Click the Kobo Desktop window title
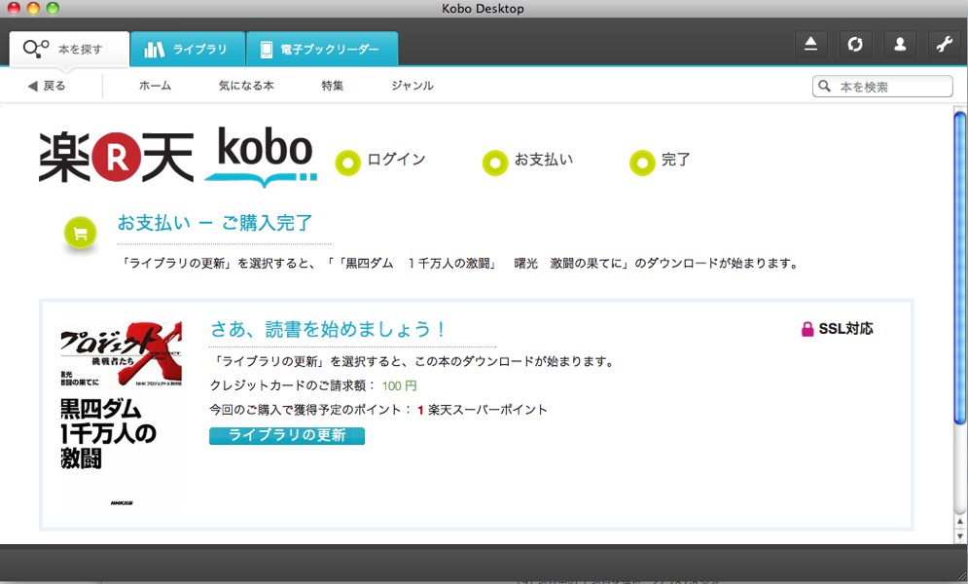This screenshot has width=968, height=584. point(483,9)
